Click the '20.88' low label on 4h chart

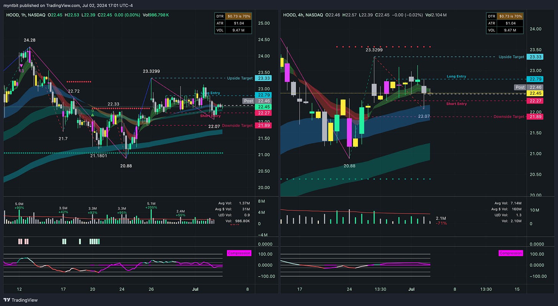click(349, 166)
